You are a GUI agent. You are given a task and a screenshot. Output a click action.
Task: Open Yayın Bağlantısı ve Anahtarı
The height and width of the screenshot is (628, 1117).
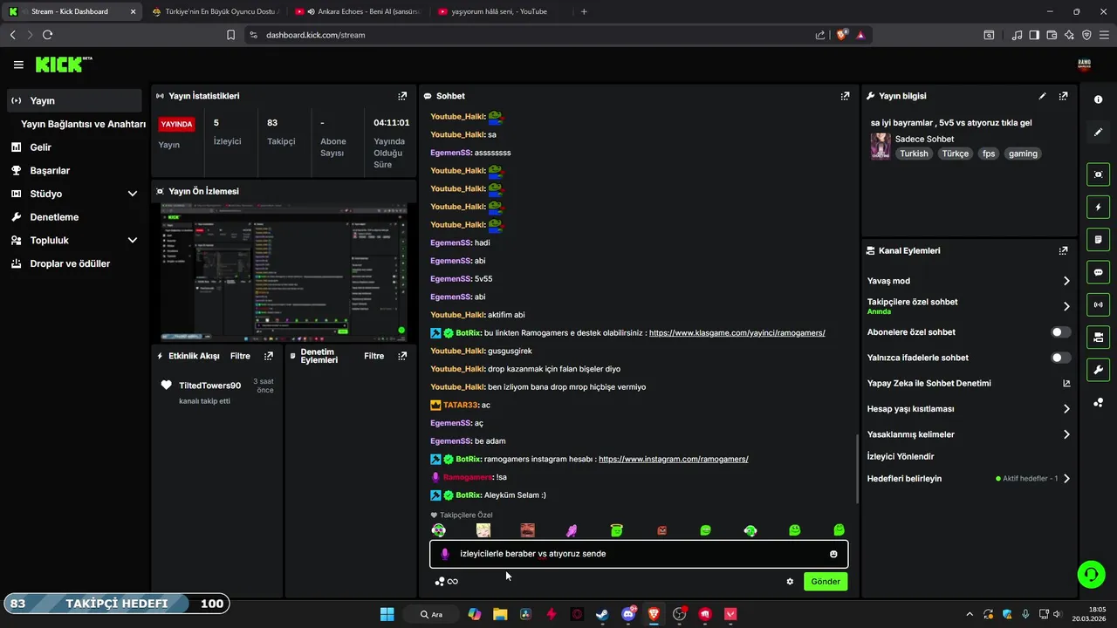[x=83, y=124]
